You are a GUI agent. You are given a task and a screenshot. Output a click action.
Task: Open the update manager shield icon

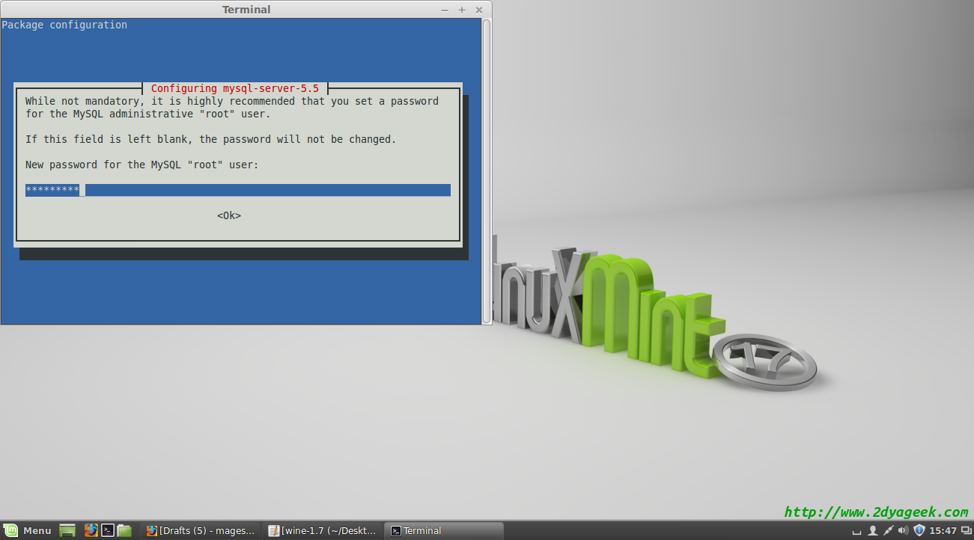pyautogui.click(x=919, y=531)
